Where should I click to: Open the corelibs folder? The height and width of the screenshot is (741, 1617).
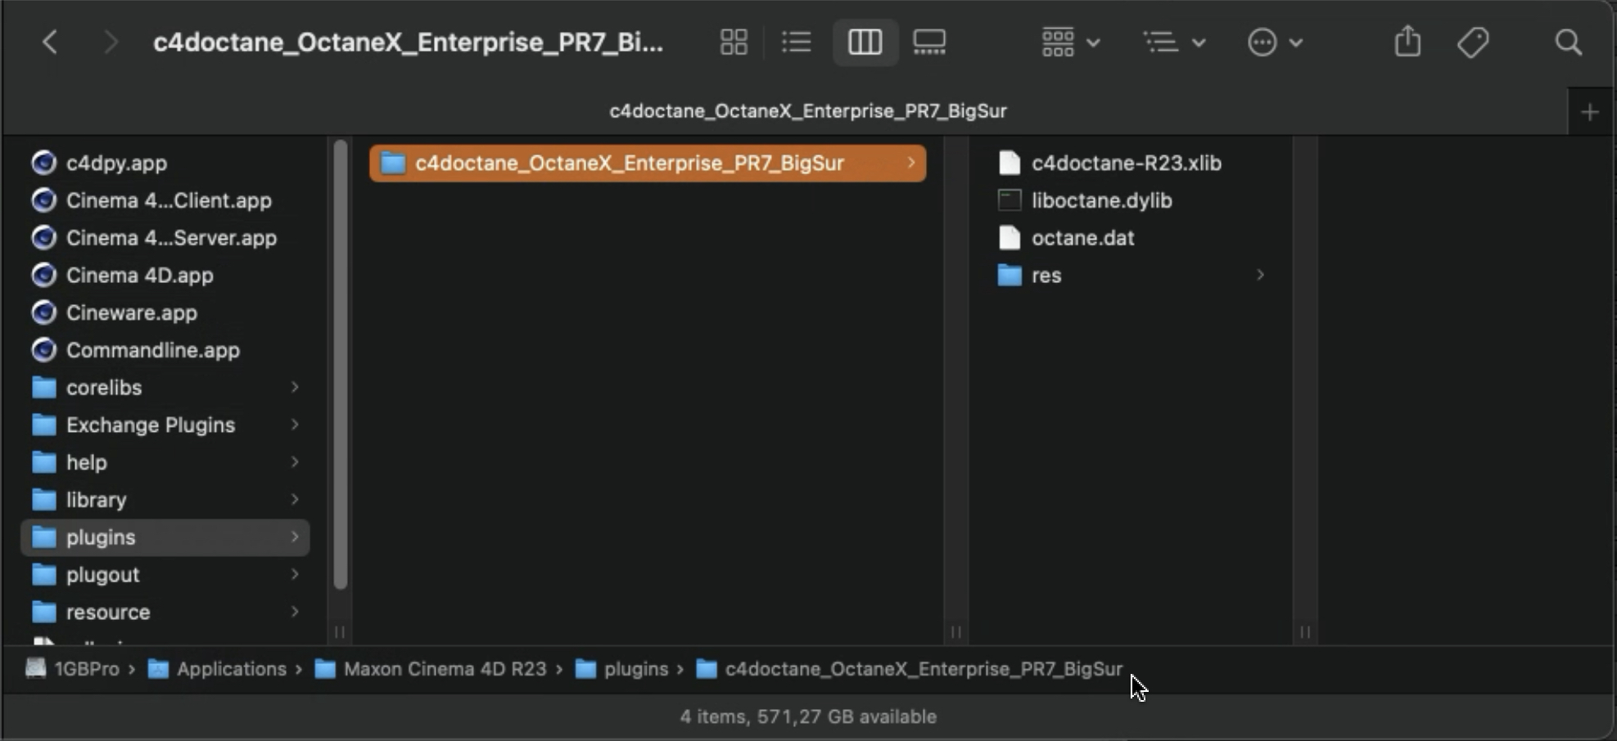(x=165, y=388)
